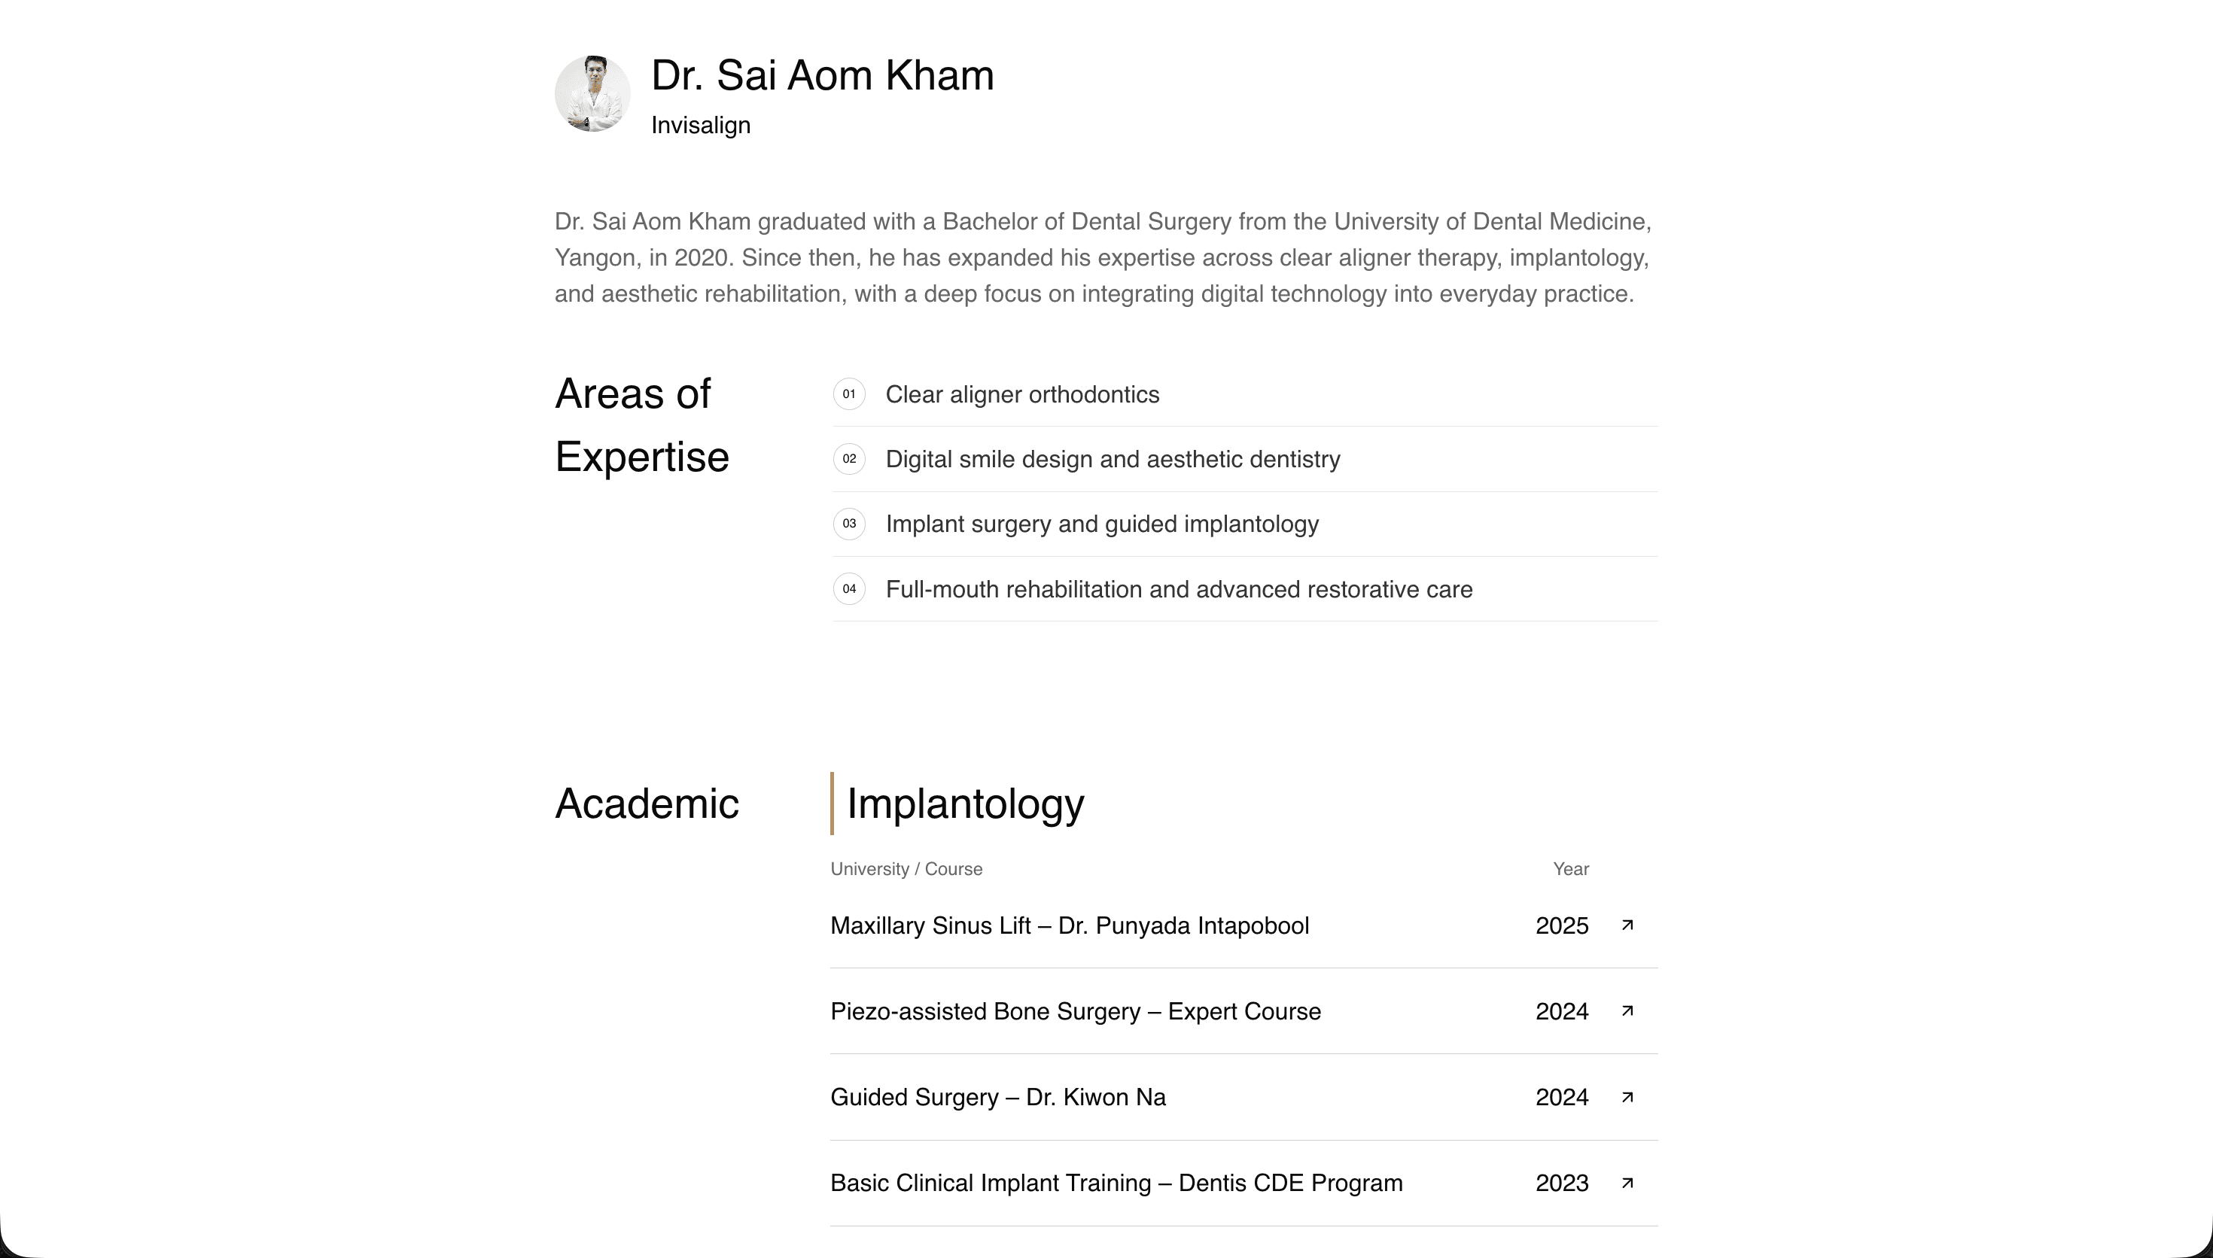Click the arrow icon for Maxillary Sinus Lift

[1627, 925]
